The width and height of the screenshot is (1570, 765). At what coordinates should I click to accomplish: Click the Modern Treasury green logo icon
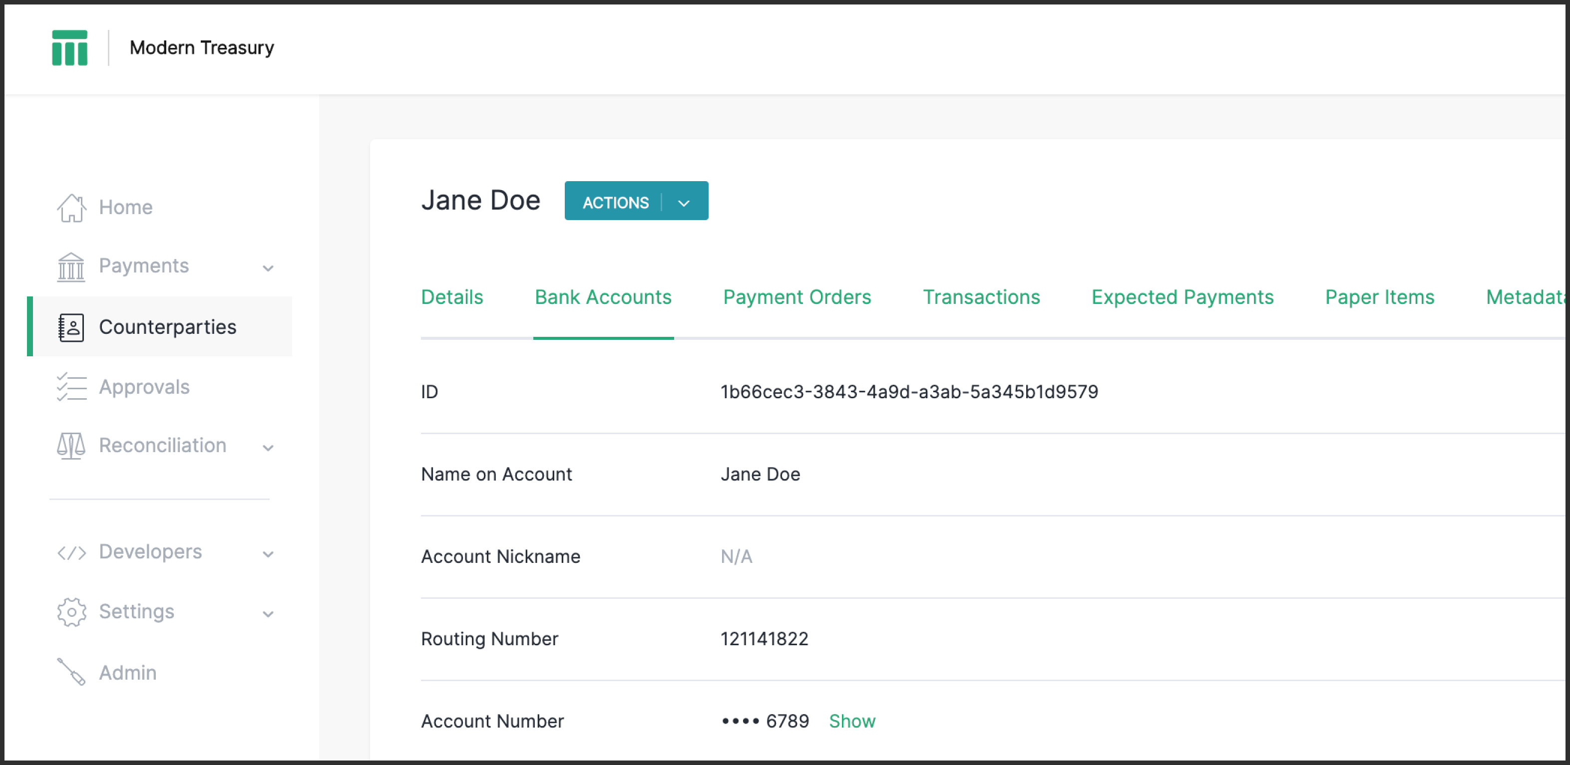coord(69,47)
